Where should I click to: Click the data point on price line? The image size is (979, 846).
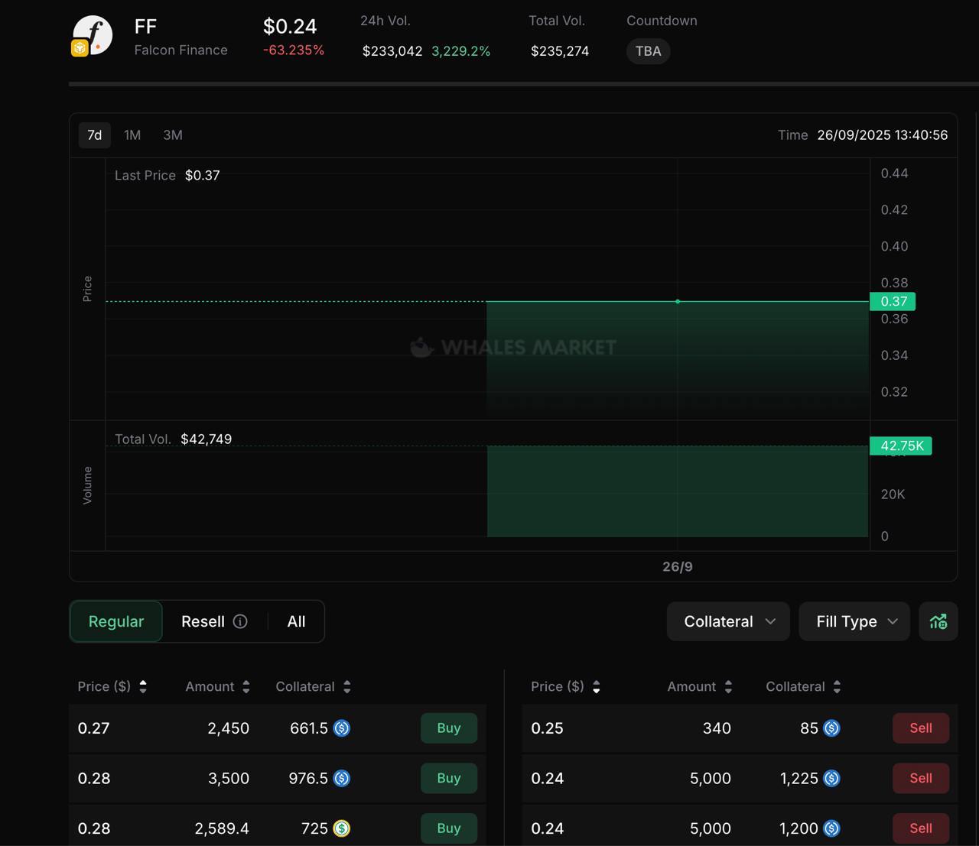pyautogui.click(x=678, y=301)
